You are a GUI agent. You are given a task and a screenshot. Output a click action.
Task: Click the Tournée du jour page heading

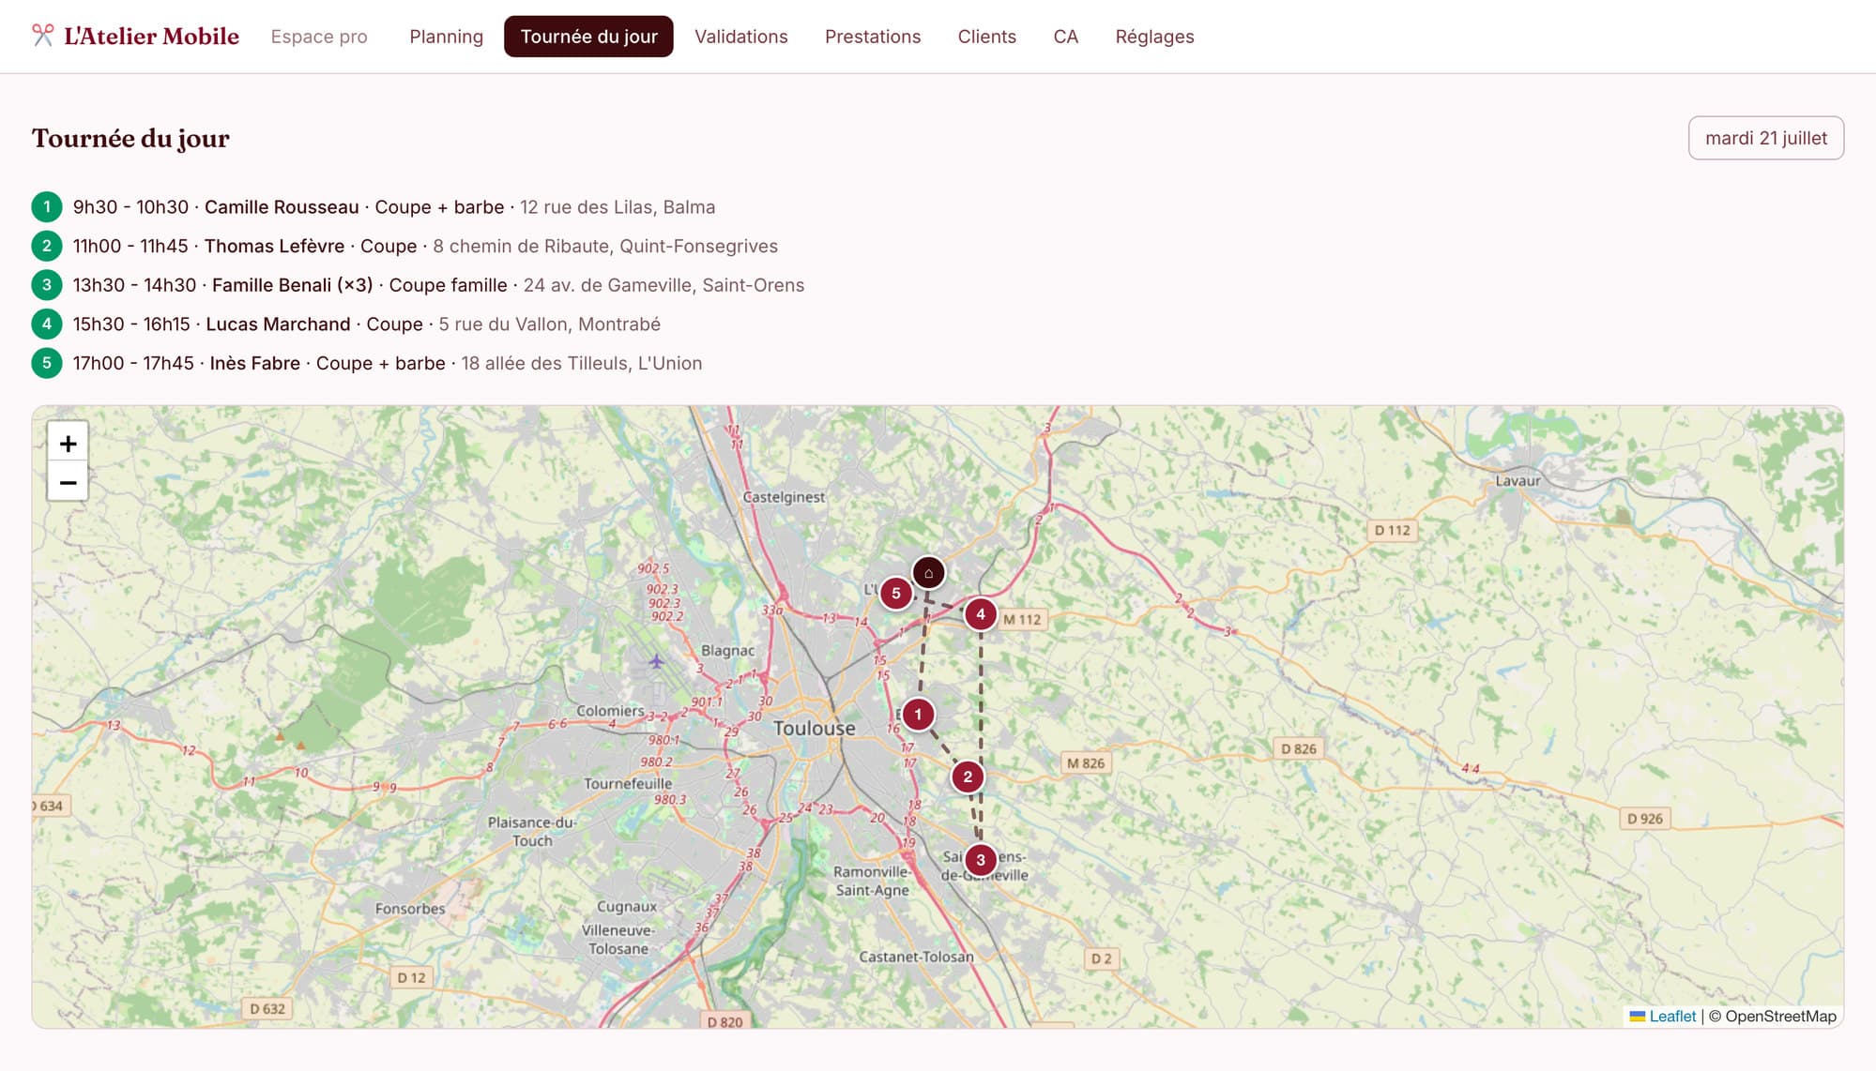[130, 138]
